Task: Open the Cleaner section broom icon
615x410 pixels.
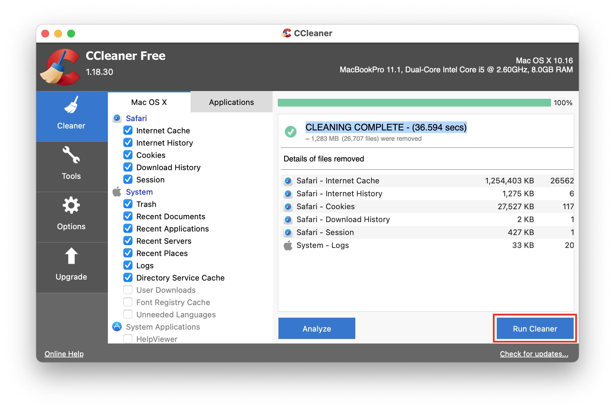Action: tap(71, 105)
